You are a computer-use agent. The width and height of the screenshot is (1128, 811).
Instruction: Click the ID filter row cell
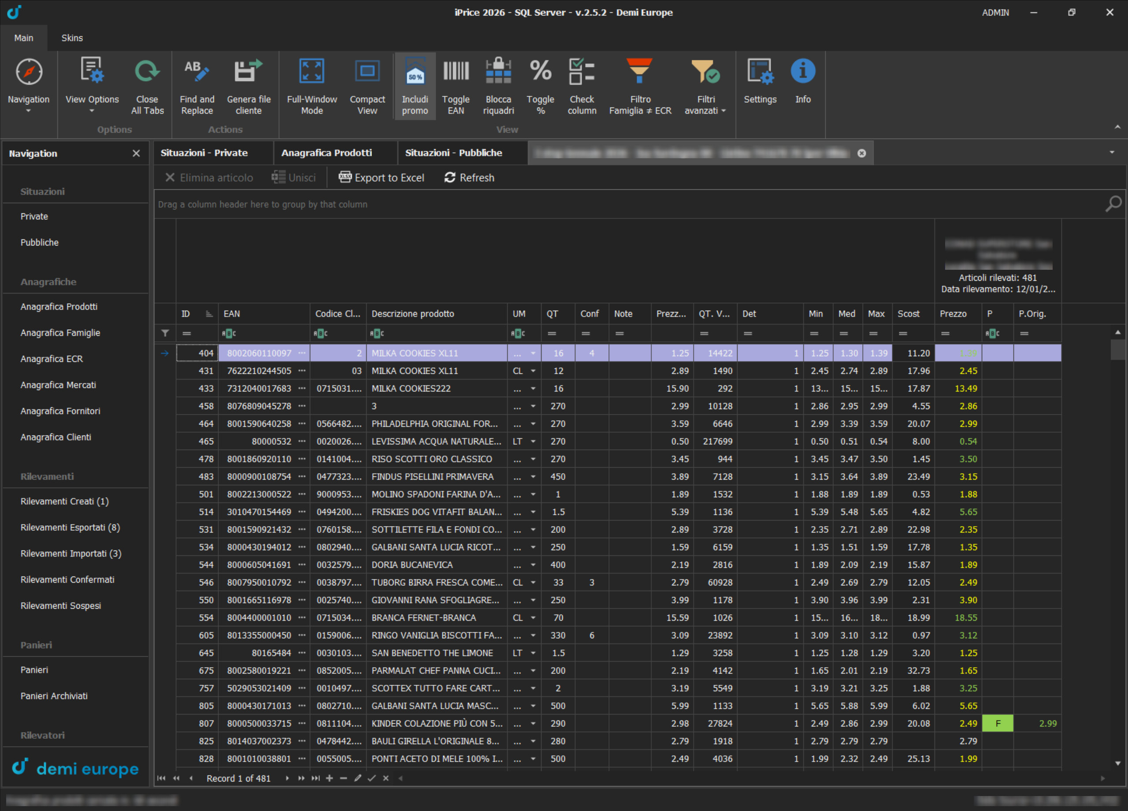tap(197, 333)
